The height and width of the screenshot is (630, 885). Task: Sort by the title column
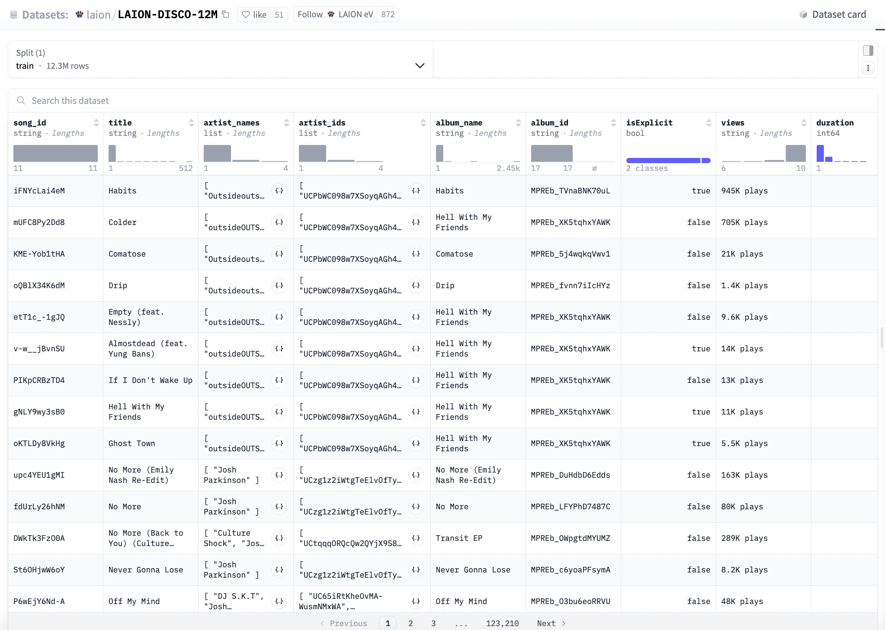pyautogui.click(x=191, y=123)
